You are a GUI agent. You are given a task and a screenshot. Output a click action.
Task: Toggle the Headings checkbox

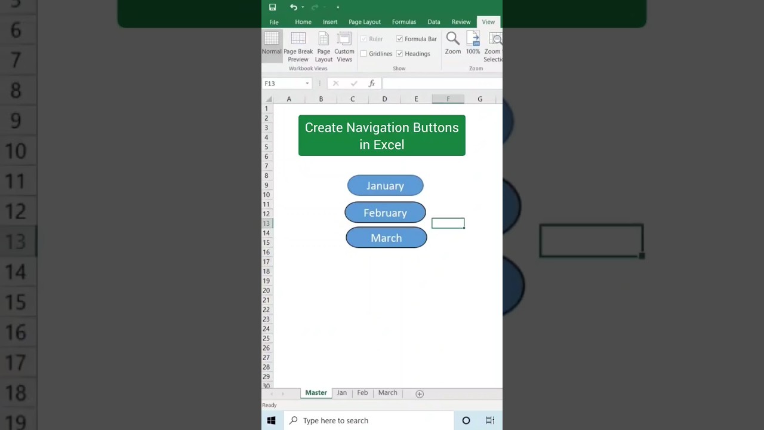pyautogui.click(x=399, y=54)
